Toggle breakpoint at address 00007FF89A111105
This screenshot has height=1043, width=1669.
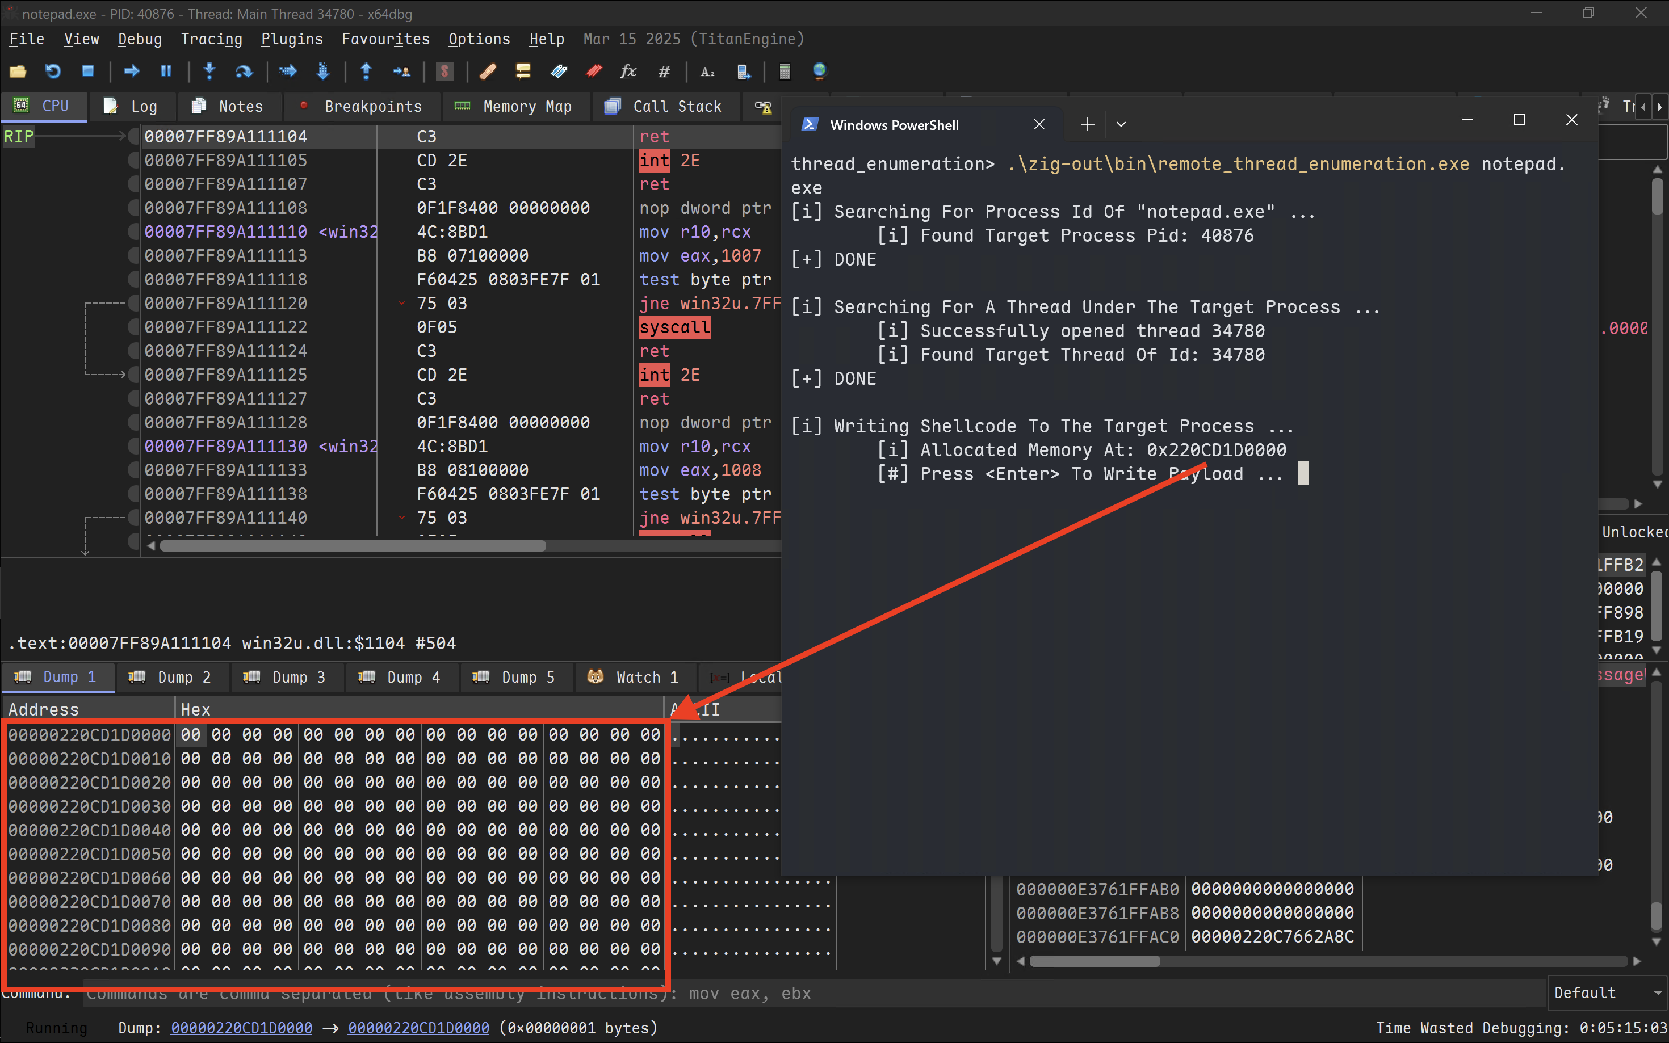(x=133, y=161)
